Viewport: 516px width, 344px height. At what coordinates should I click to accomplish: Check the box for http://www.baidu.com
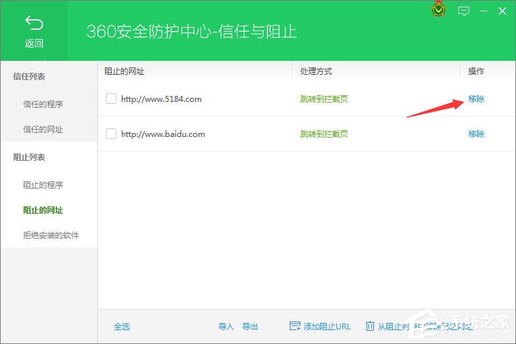click(111, 134)
